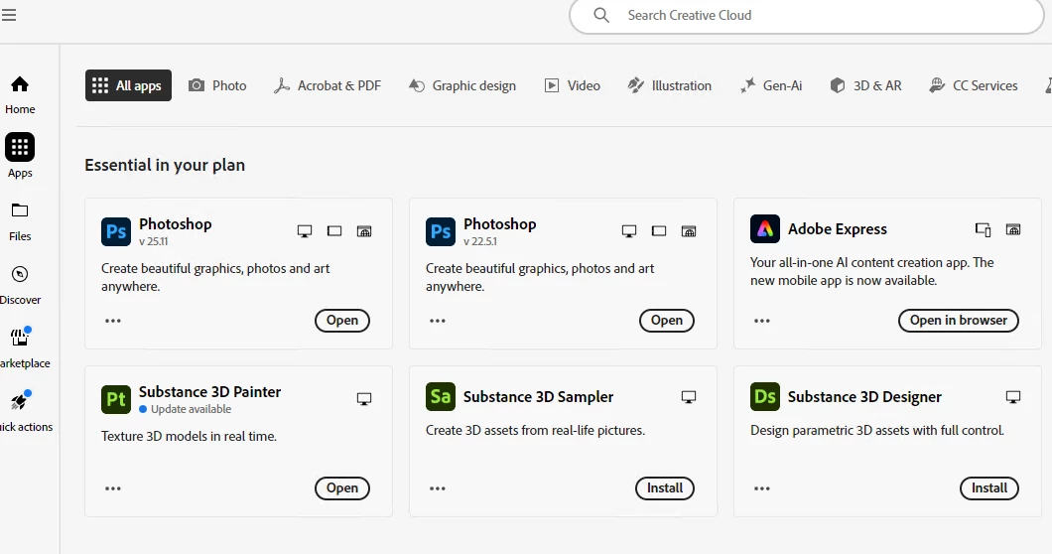Click the Adobe Express title text
Image resolution: width=1052 pixels, height=554 pixels.
838,229
